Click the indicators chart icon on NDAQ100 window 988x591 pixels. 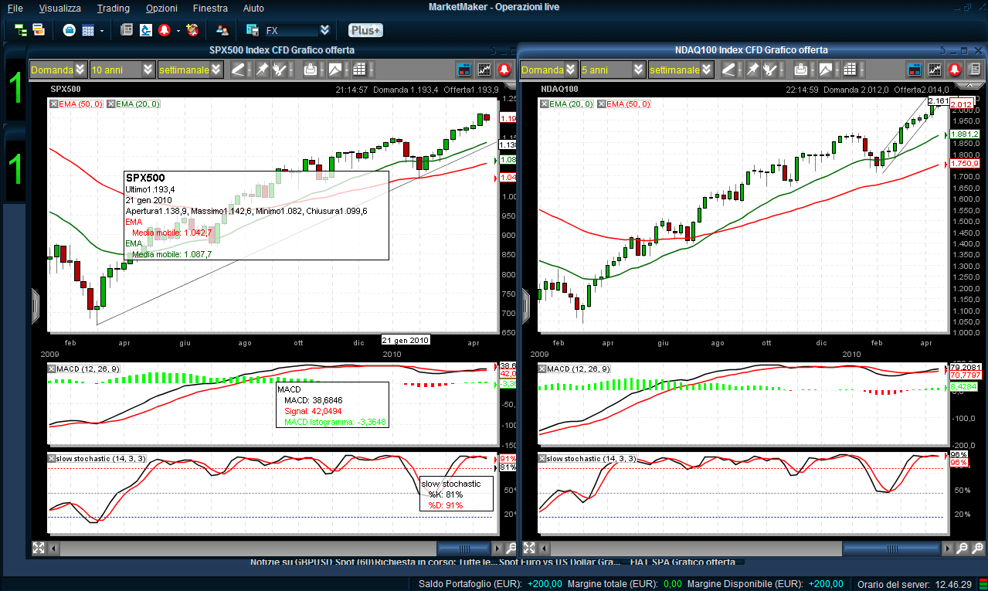(x=935, y=70)
